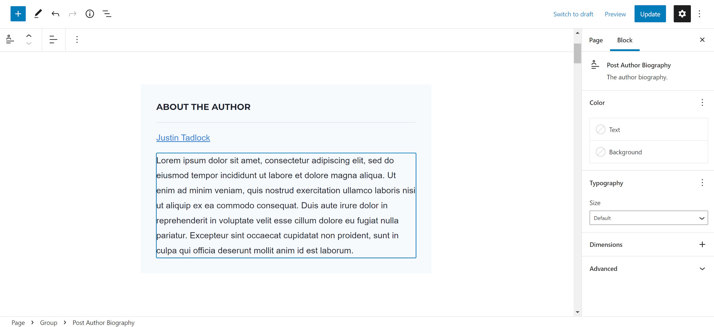Open the block inserter plus button
Screen dimensions: 714x327
18,14
